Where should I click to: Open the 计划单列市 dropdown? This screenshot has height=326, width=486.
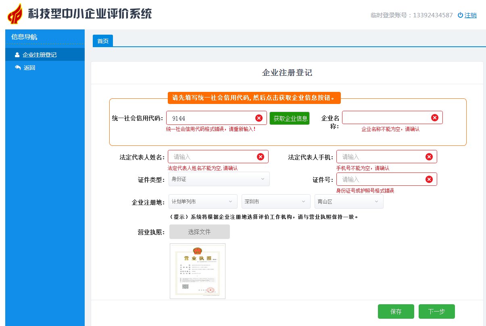(x=203, y=201)
